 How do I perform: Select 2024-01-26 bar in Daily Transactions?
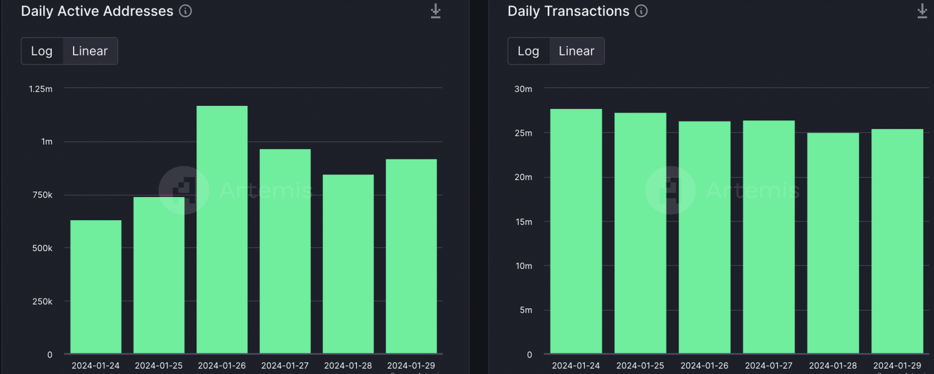tap(705, 237)
